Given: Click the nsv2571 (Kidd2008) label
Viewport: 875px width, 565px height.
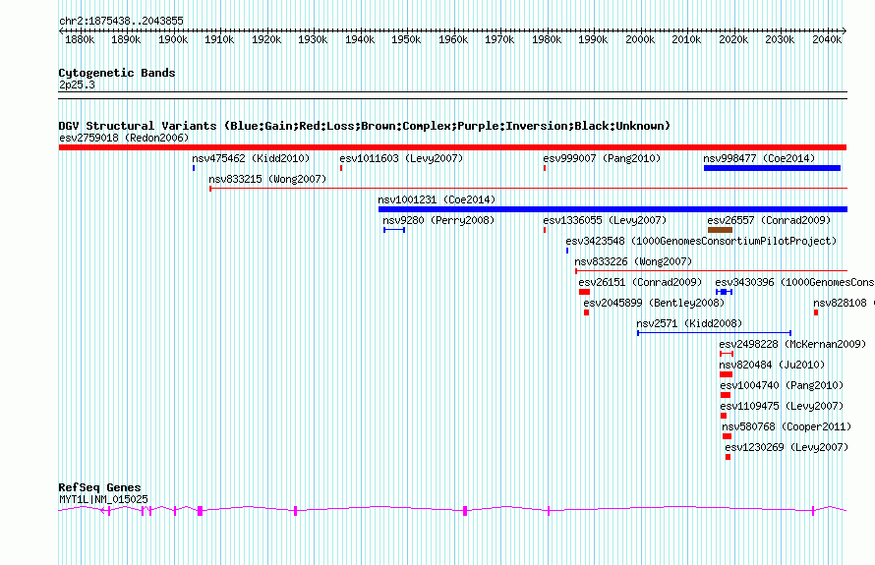Looking at the screenshot, I should (689, 323).
